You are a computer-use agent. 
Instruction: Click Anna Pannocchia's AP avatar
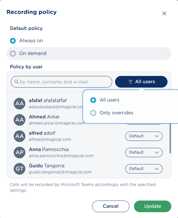pos(20,152)
